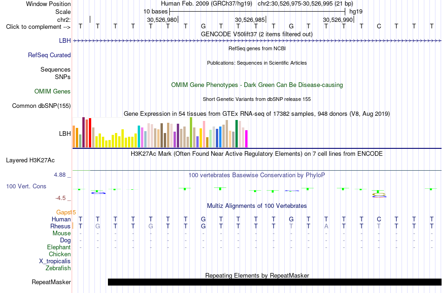Click the C base in complement sequence row

pos(379,27)
